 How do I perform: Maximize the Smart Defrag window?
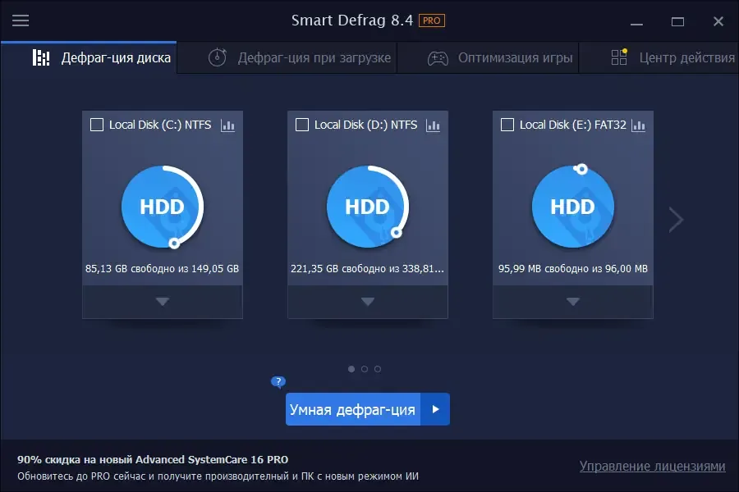click(677, 21)
